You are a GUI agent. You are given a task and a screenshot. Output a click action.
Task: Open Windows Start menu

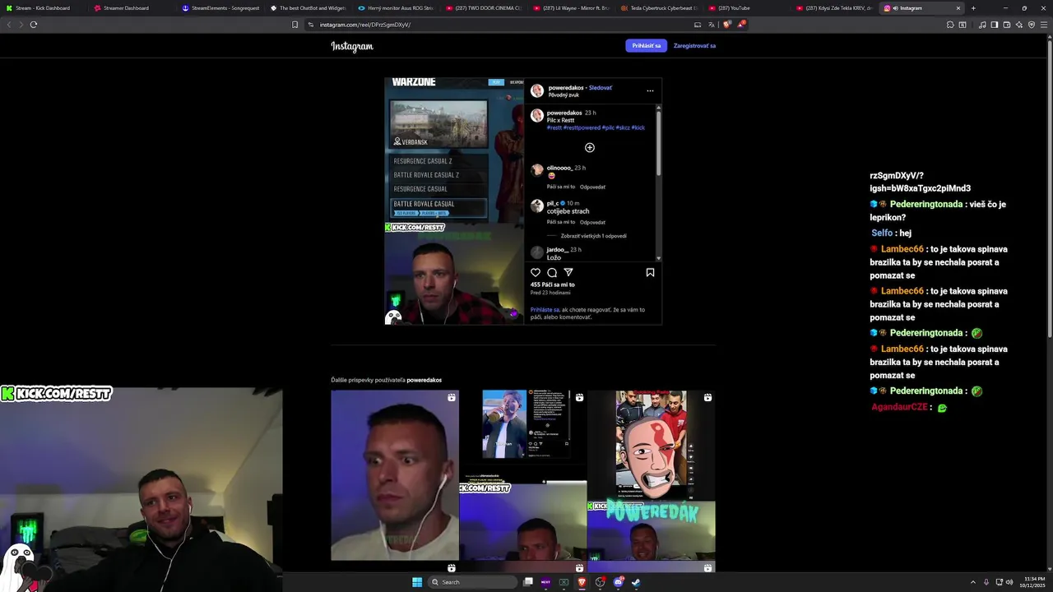pyautogui.click(x=417, y=582)
